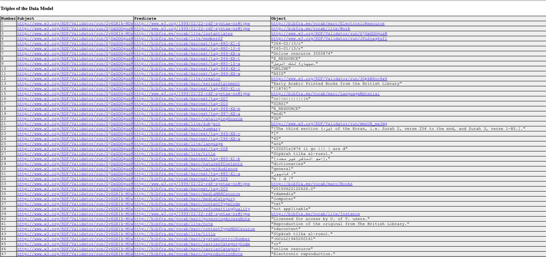Click the lite/language predicate link
The height and width of the screenshot is (257, 546).
pyautogui.click(x=178, y=144)
